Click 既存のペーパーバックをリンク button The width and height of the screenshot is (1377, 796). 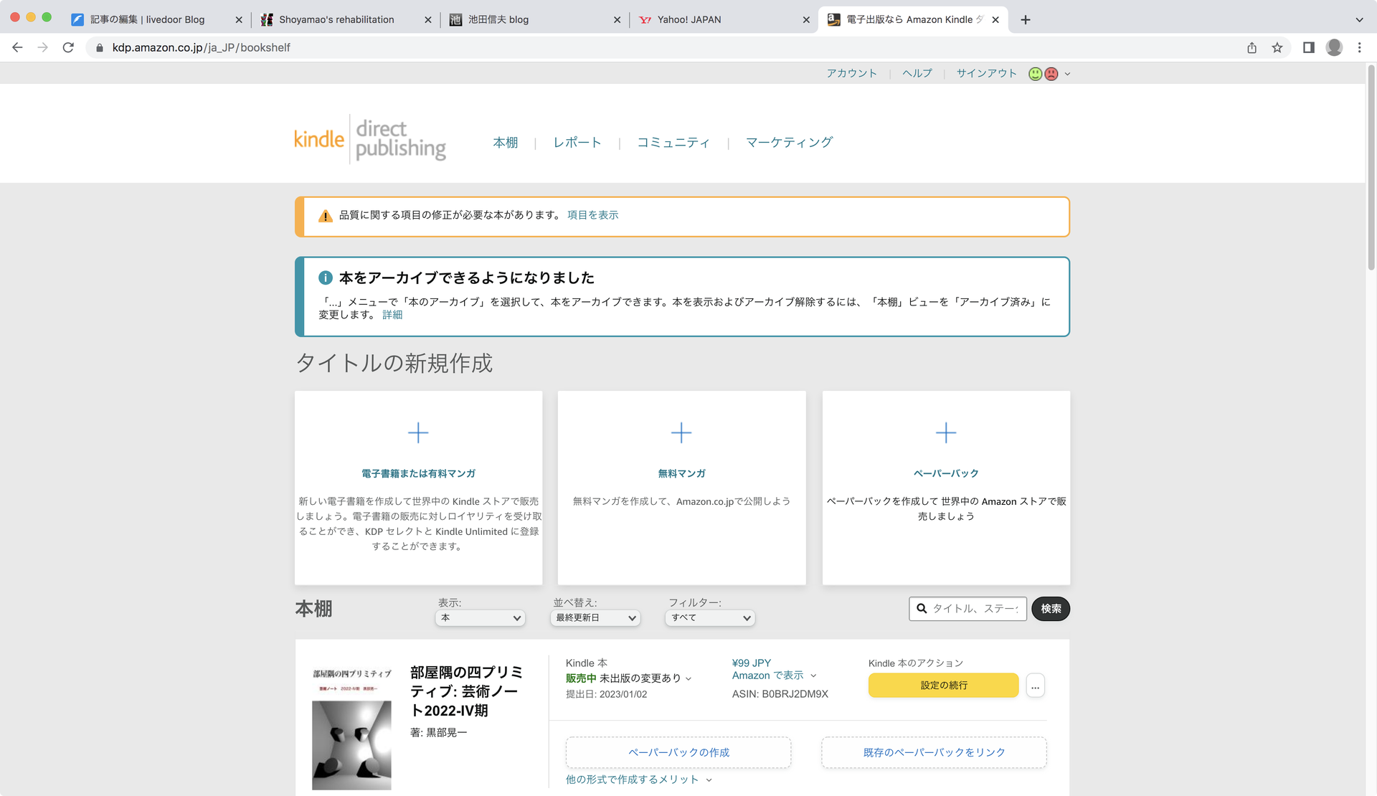coord(934,752)
